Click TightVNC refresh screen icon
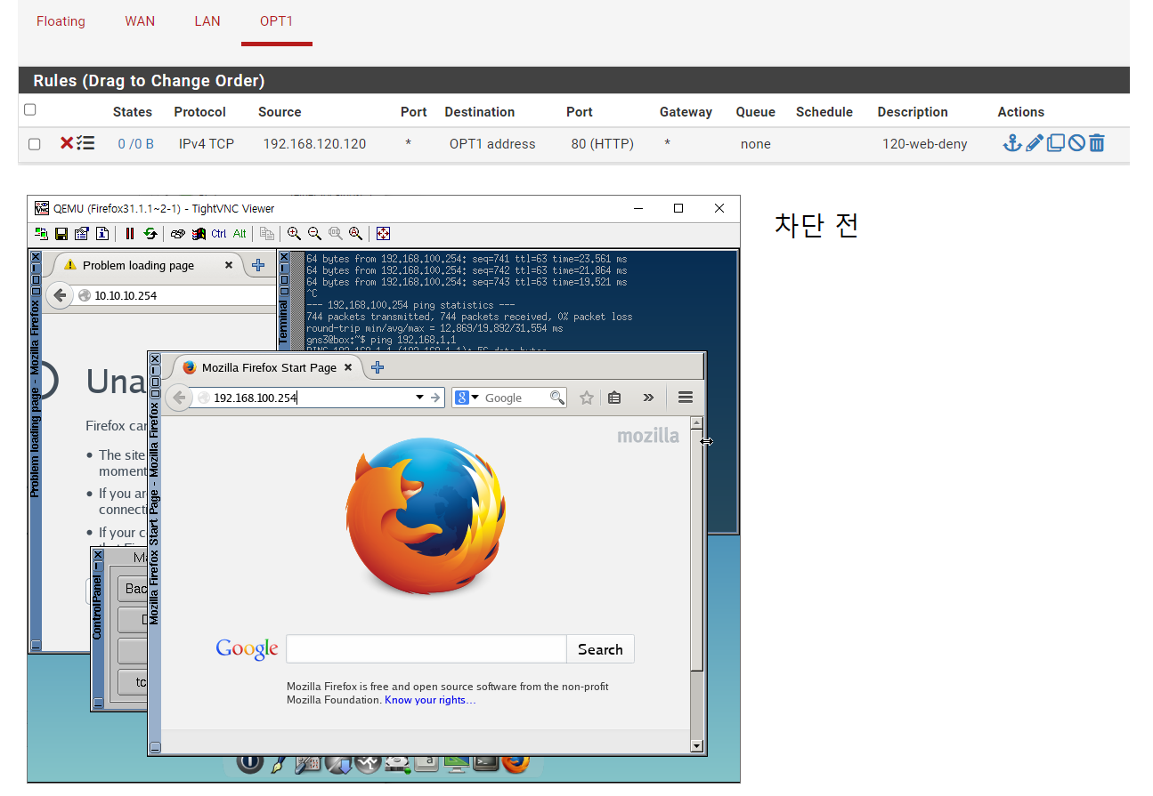1153x796 pixels. click(x=150, y=234)
